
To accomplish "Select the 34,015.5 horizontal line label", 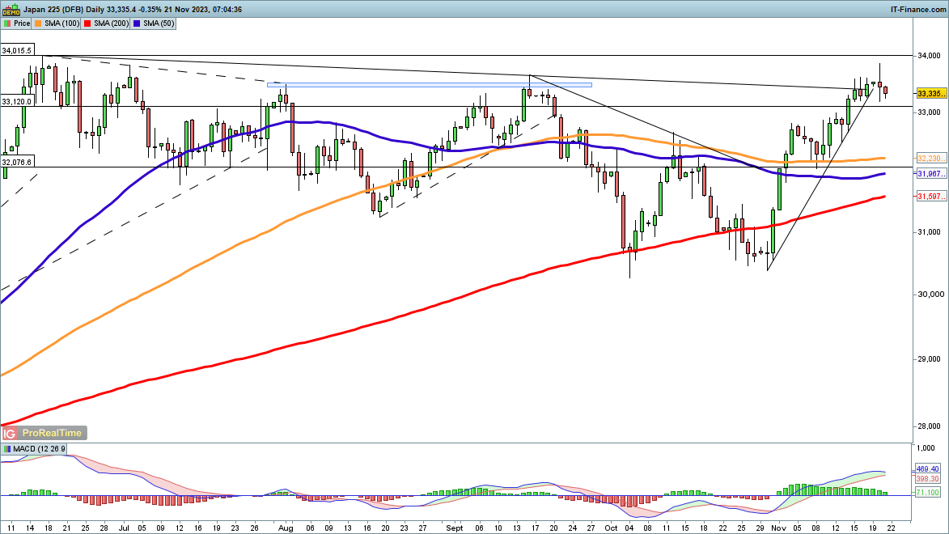I will tap(17, 51).
